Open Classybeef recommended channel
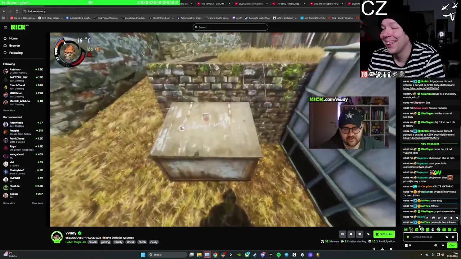This screenshot has height=259, width=461. 23,172
